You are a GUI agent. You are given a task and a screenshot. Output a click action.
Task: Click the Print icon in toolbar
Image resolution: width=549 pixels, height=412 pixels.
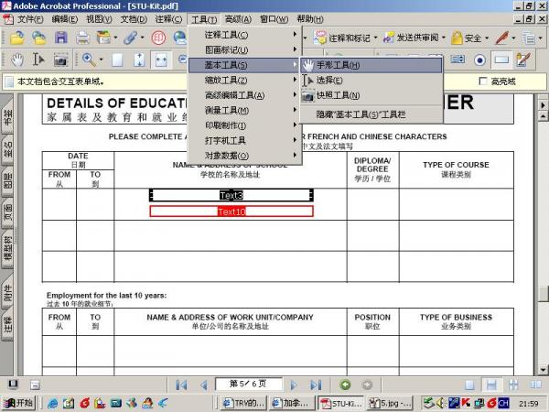[x=83, y=38]
